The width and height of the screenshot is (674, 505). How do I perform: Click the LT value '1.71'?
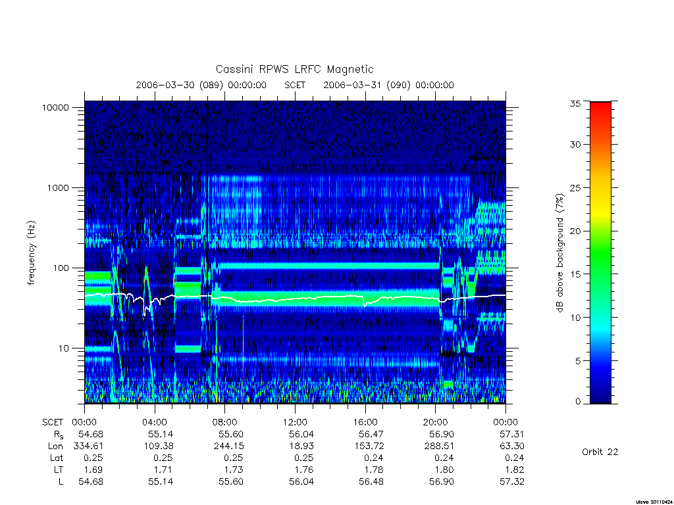click(164, 469)
